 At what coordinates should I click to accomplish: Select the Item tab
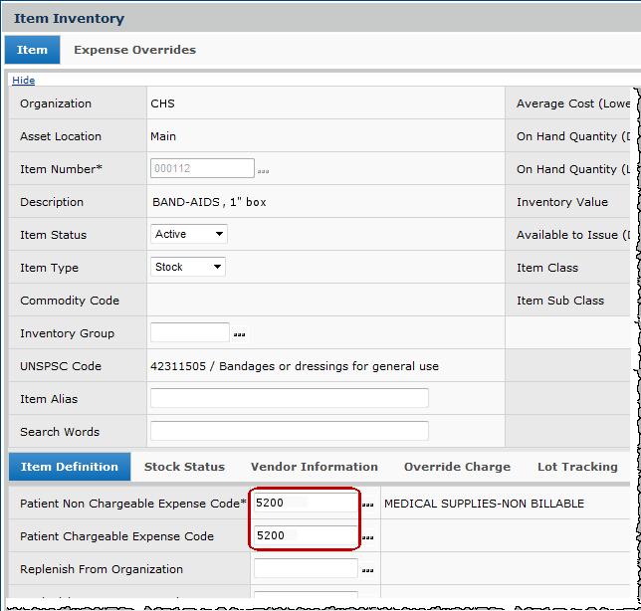(x=32, y=50)
